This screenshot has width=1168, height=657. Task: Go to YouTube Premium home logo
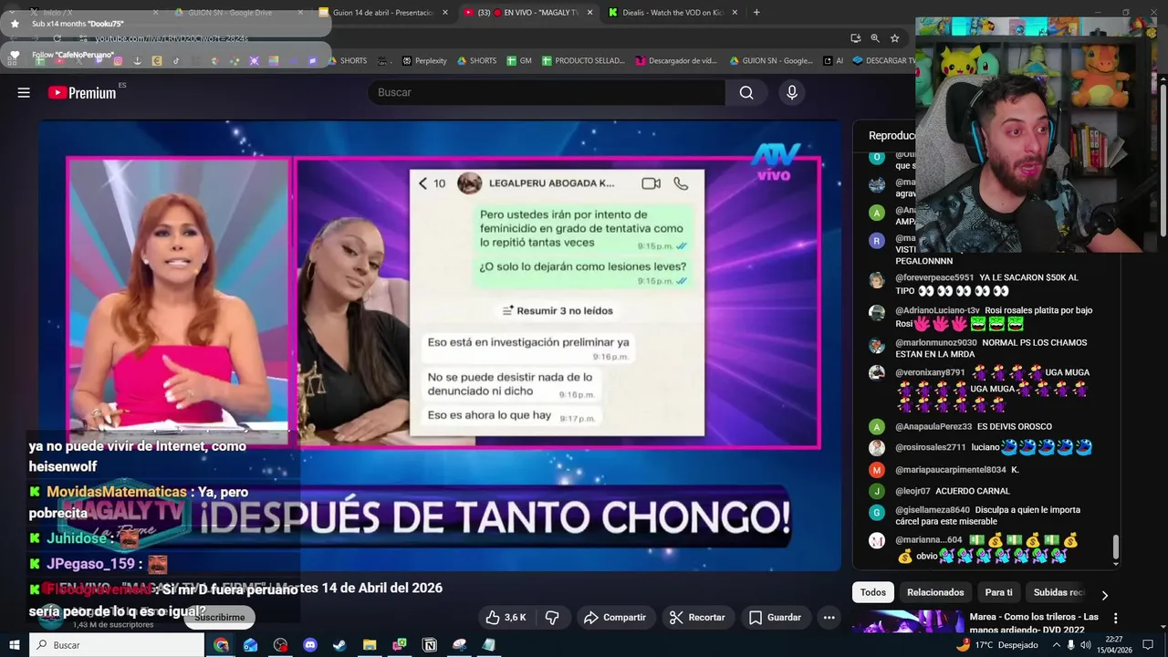pos(82,92)
